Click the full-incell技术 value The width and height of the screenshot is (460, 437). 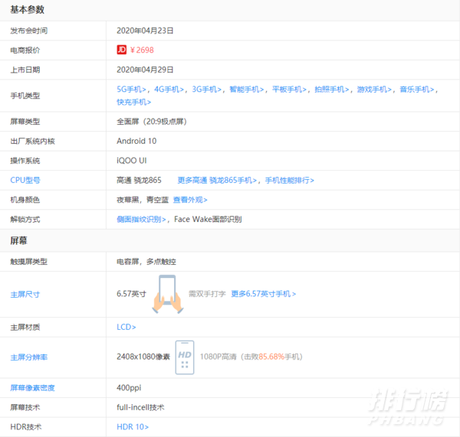point(140,407)
